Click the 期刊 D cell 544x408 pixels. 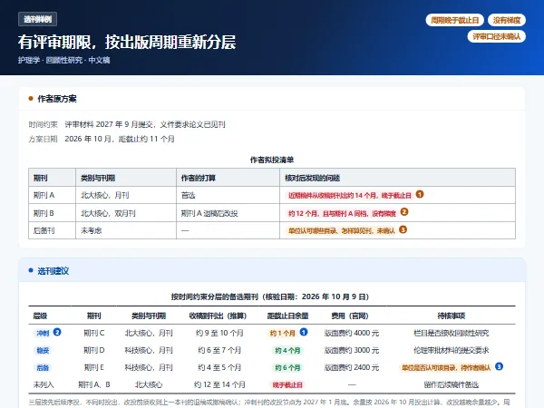(x=94, y=350)
